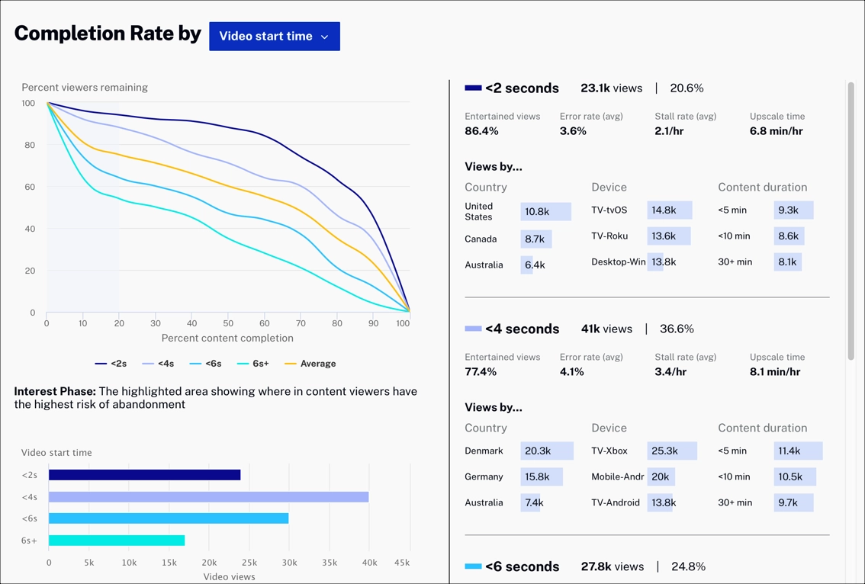Click the chevron arrow in Video start time button
865x584 pixels.
(x=325, y=37)
